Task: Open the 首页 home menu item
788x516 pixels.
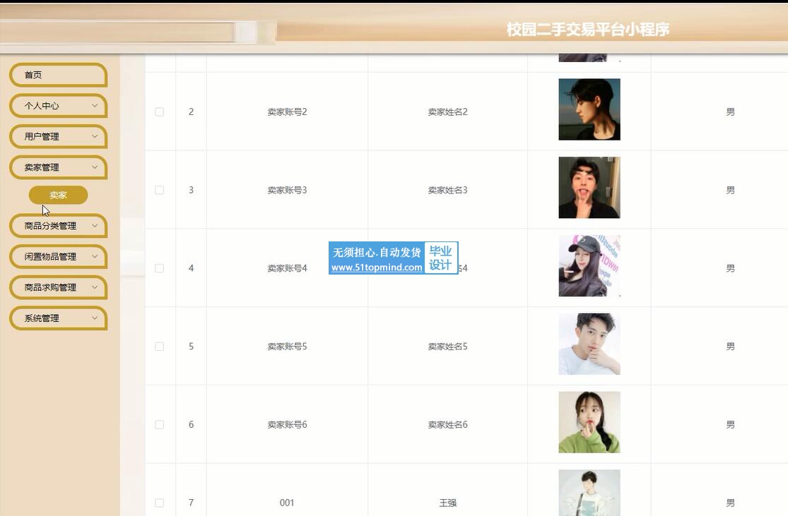Action: pyautogui.click(x=58, y=75)
